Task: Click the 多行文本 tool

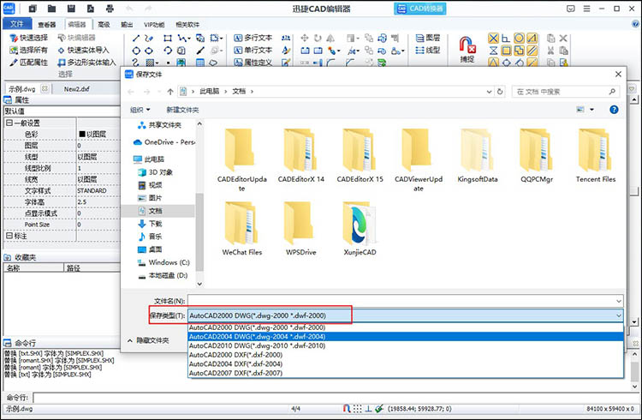Action: click(253, 38)
